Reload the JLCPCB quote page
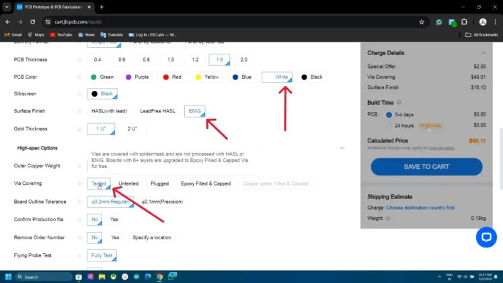503x283 pixels. pyautogui.click(x=33, y=22)
